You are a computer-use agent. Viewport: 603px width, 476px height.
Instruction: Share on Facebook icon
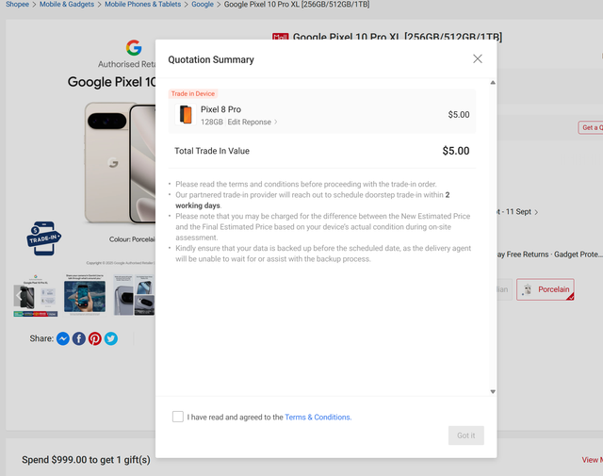coord(79,338)
